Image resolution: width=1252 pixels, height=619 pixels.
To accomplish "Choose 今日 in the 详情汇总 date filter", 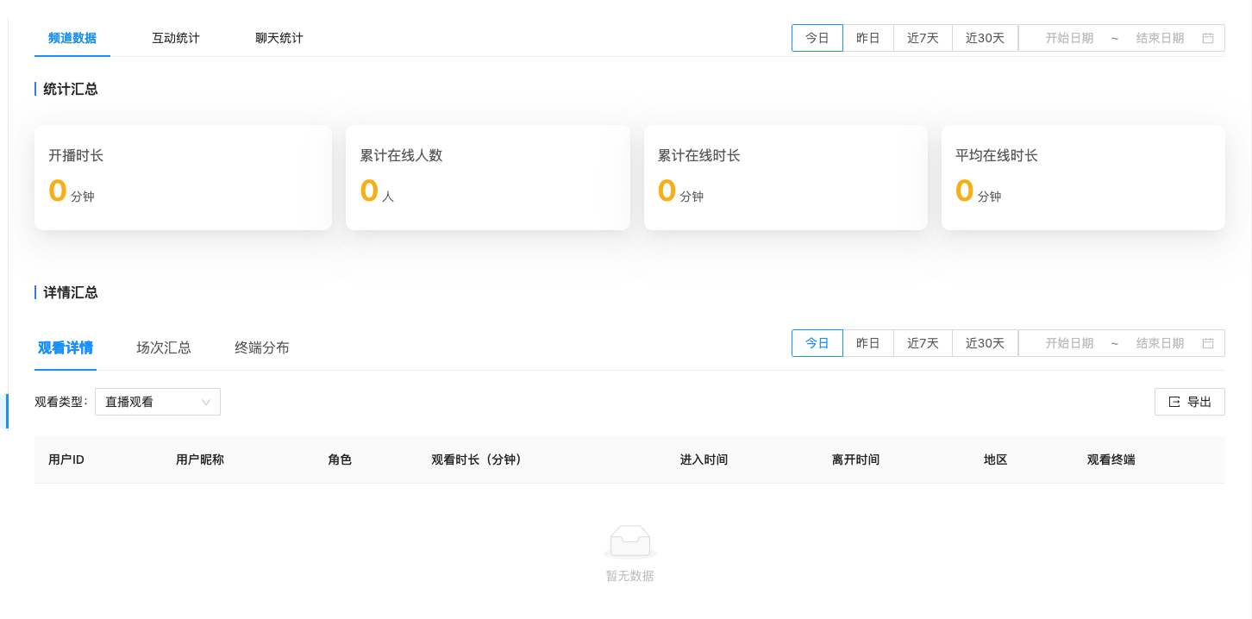I will point(817,343).
